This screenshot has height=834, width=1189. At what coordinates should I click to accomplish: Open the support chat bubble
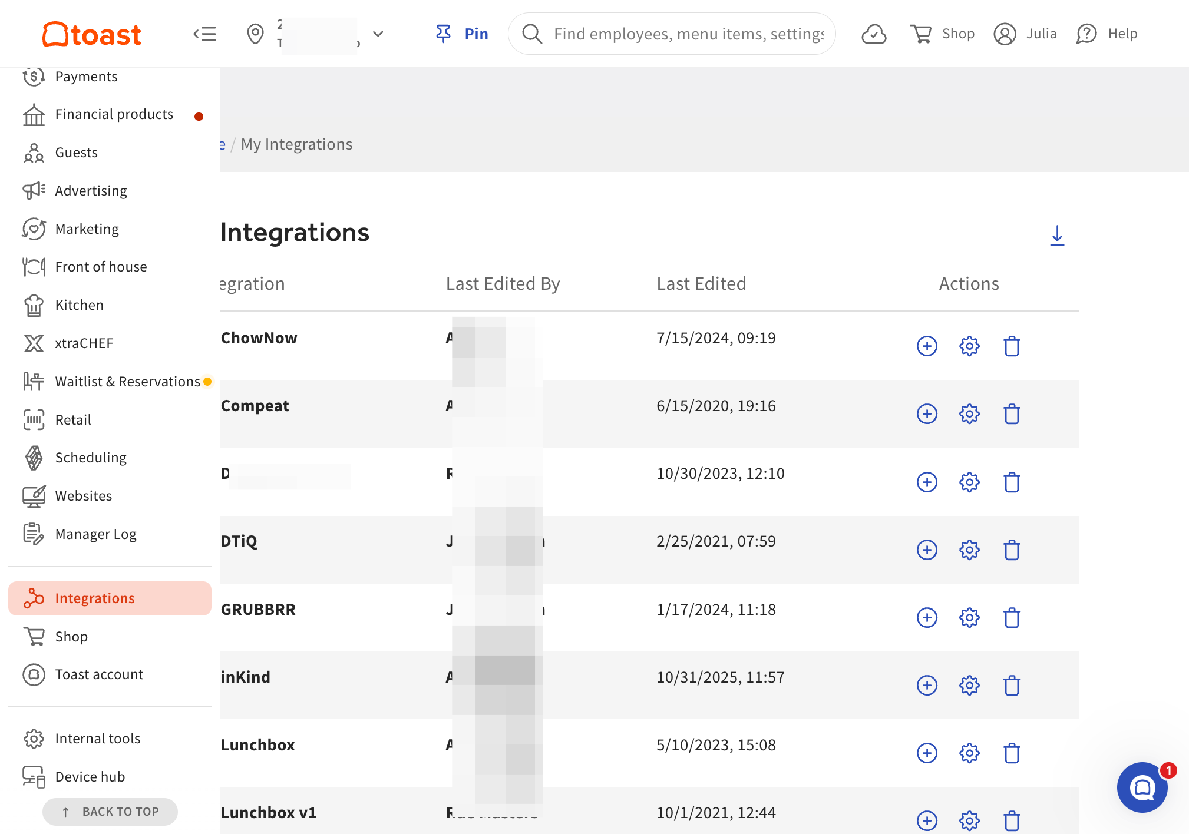1142,787
